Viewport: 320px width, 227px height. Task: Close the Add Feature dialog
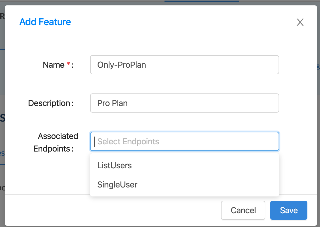click(x=300, y=22)
